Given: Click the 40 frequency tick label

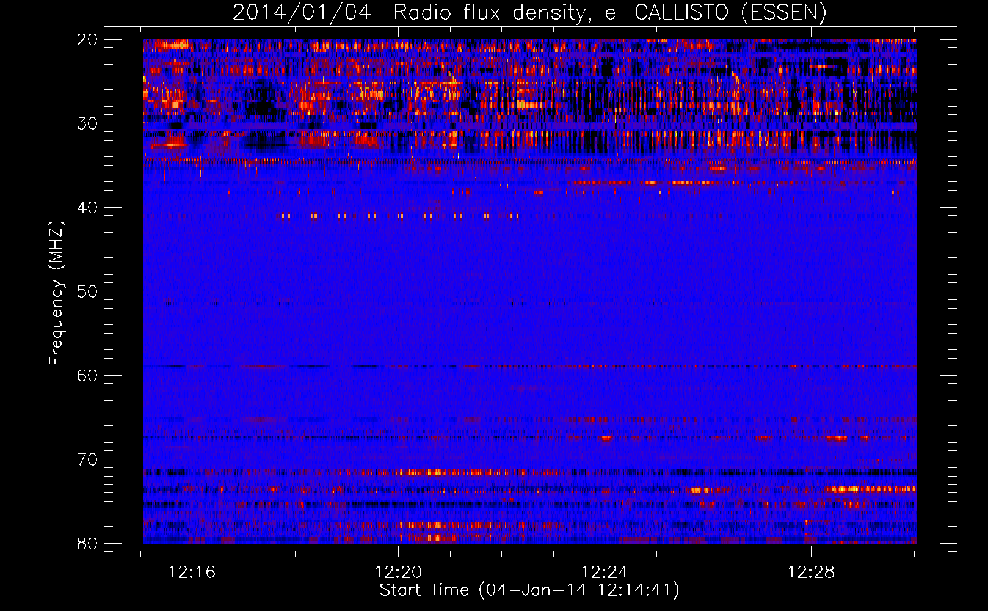Looking at the screenshot, I should pos(87,208).
